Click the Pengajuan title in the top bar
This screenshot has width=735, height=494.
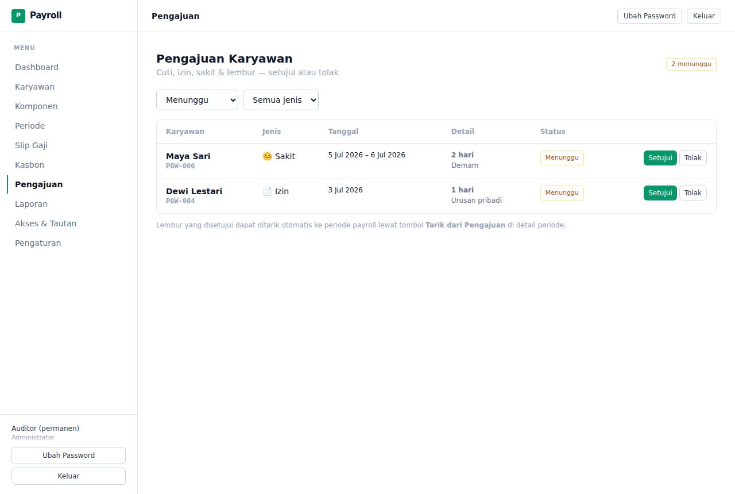[x=176, y=16]
